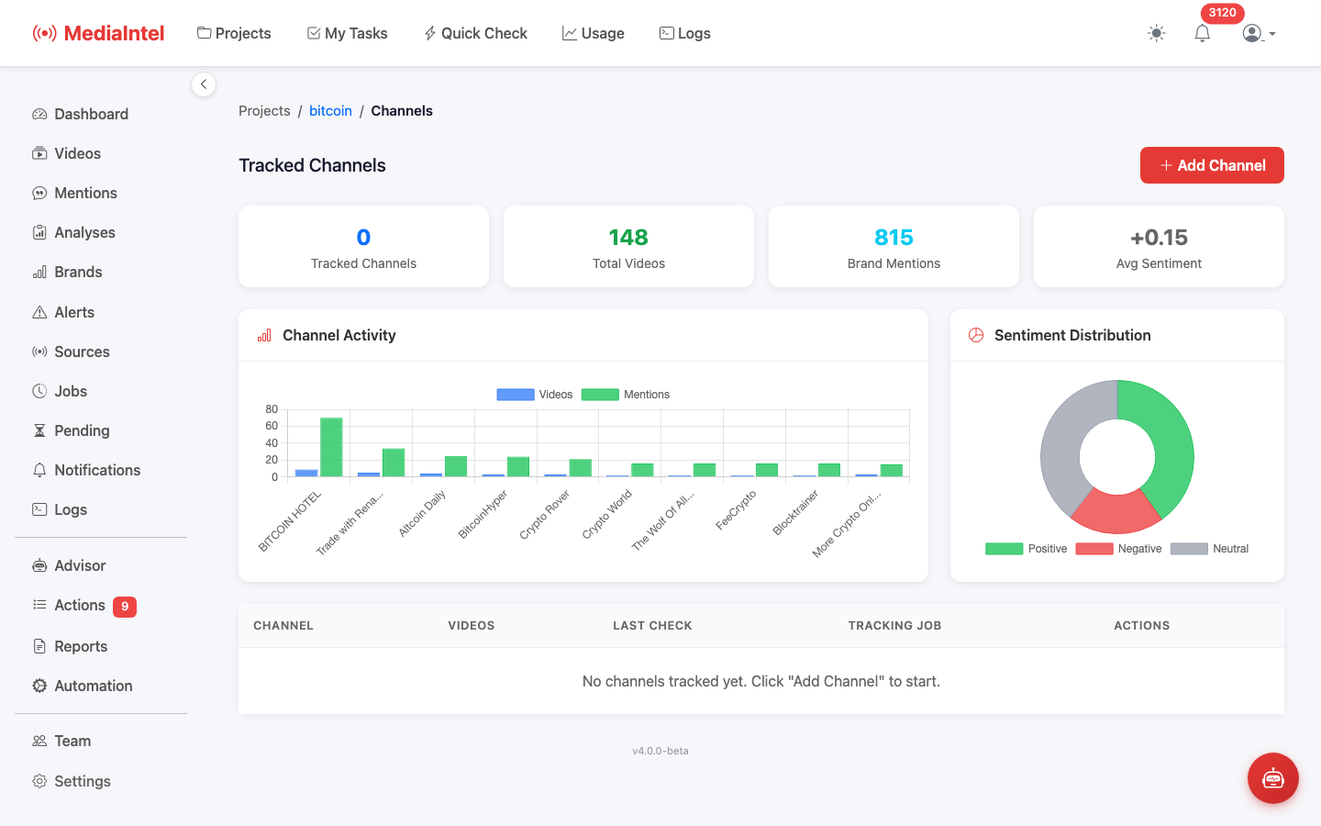Click the notifications bell icon
The height and width of the screenshot is (826, 1321).
[x=1202, y=33]
